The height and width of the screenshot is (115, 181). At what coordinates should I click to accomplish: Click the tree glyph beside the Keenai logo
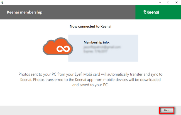click(x=145, y=12)
